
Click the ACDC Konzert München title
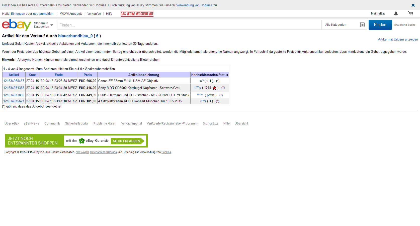tap(140, 101)
